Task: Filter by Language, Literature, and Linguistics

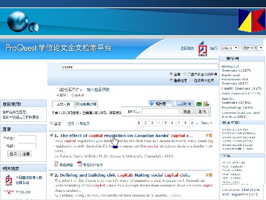Action: (x=241, y=192)
